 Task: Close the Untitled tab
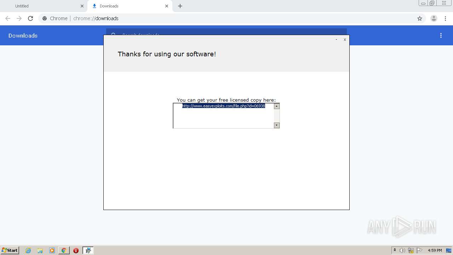pyautogui.click(x=82, y=6)
